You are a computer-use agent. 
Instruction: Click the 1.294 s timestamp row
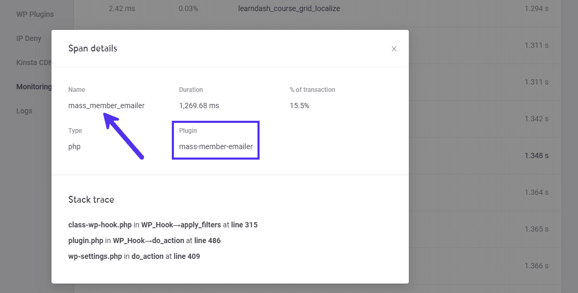(x=536, y=9)
